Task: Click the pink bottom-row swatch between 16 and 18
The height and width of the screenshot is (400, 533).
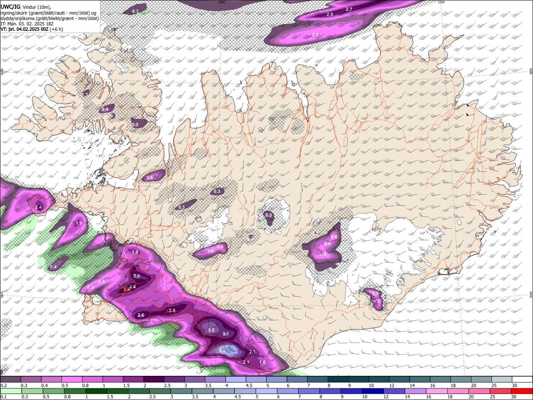Action: pos(436,391)
